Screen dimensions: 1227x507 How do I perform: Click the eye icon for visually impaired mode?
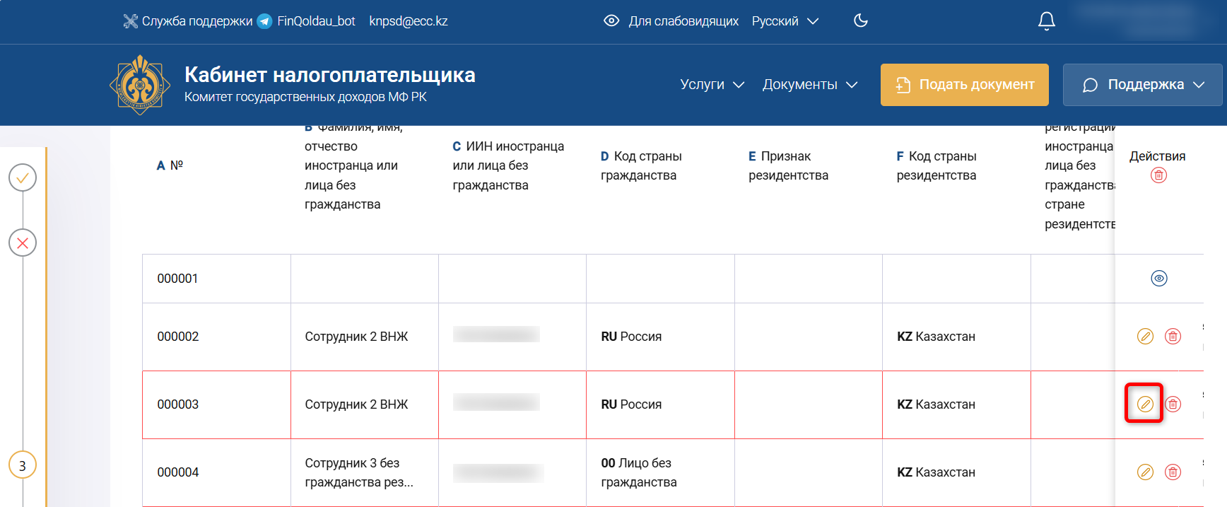pyautogui.click(x=611, y=21)
